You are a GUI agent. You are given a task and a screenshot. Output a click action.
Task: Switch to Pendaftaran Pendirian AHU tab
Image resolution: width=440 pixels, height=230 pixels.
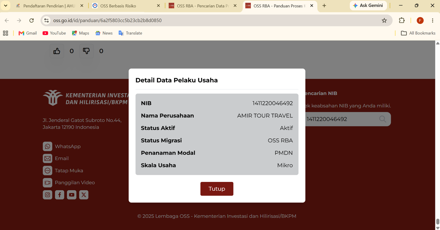click(x=49, y=6)
